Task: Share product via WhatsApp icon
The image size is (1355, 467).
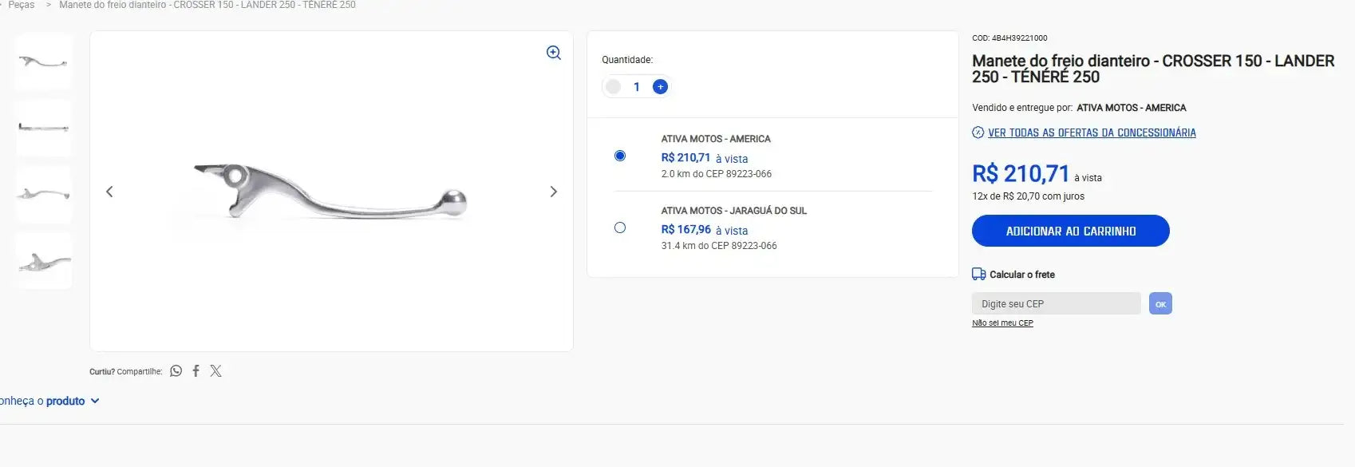Action: 176,371
